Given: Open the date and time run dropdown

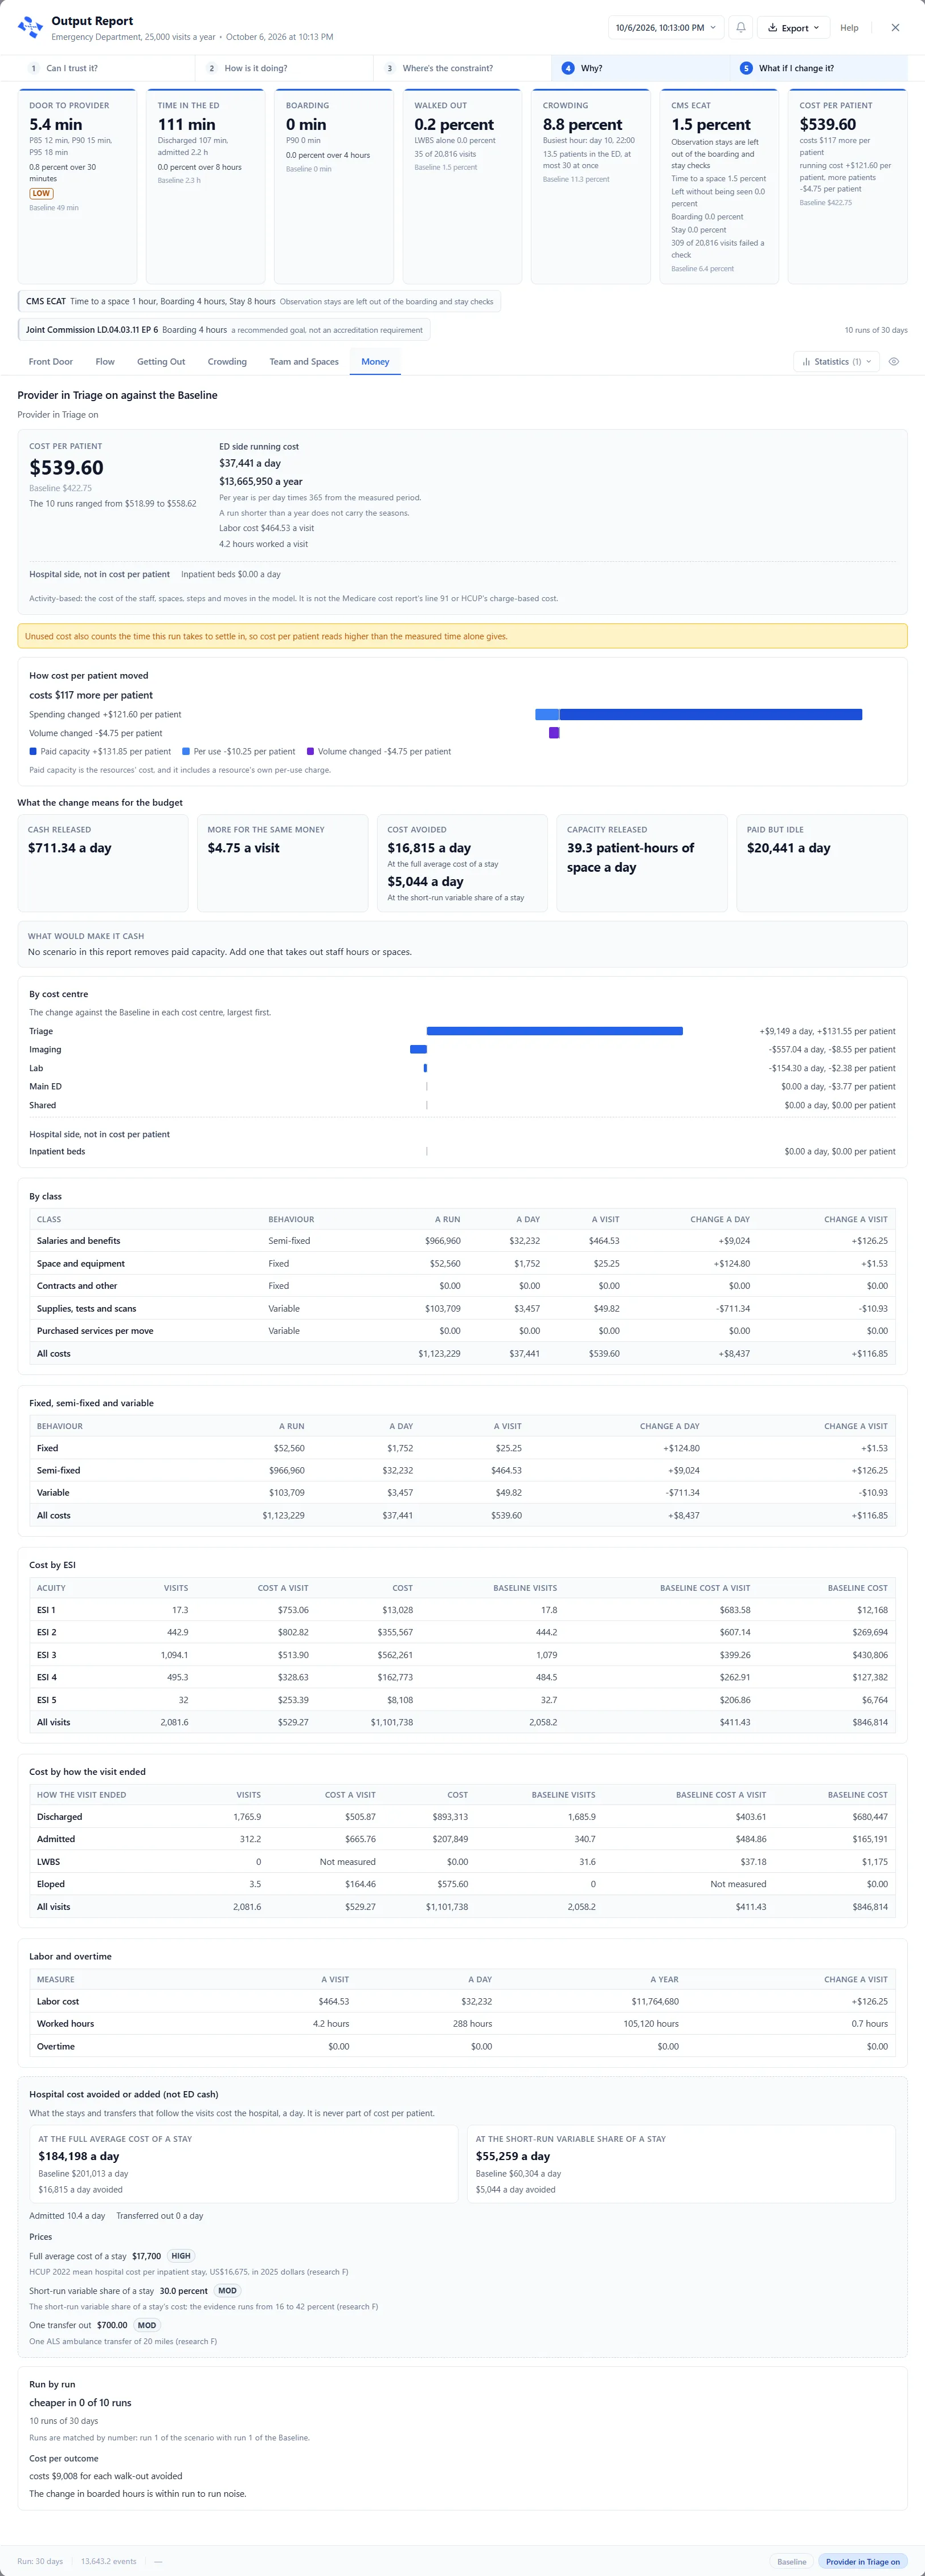Looking at the screenshot, I should tap(665, 28).
